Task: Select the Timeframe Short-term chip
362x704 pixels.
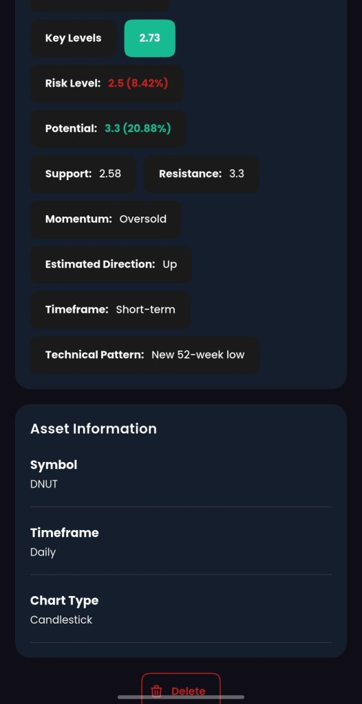Action: (x=110, y=310)
